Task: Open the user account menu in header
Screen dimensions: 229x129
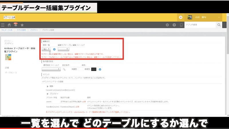Action: 204,17
